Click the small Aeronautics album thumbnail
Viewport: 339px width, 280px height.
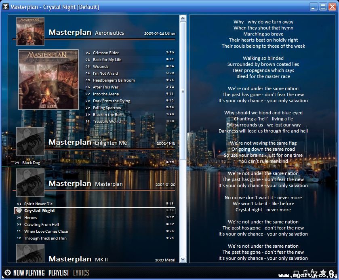tap(30, 32)
